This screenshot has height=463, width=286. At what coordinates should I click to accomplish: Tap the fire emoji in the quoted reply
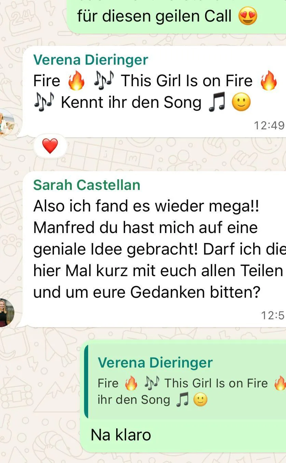pyautogui.click(x=131, y=384)
